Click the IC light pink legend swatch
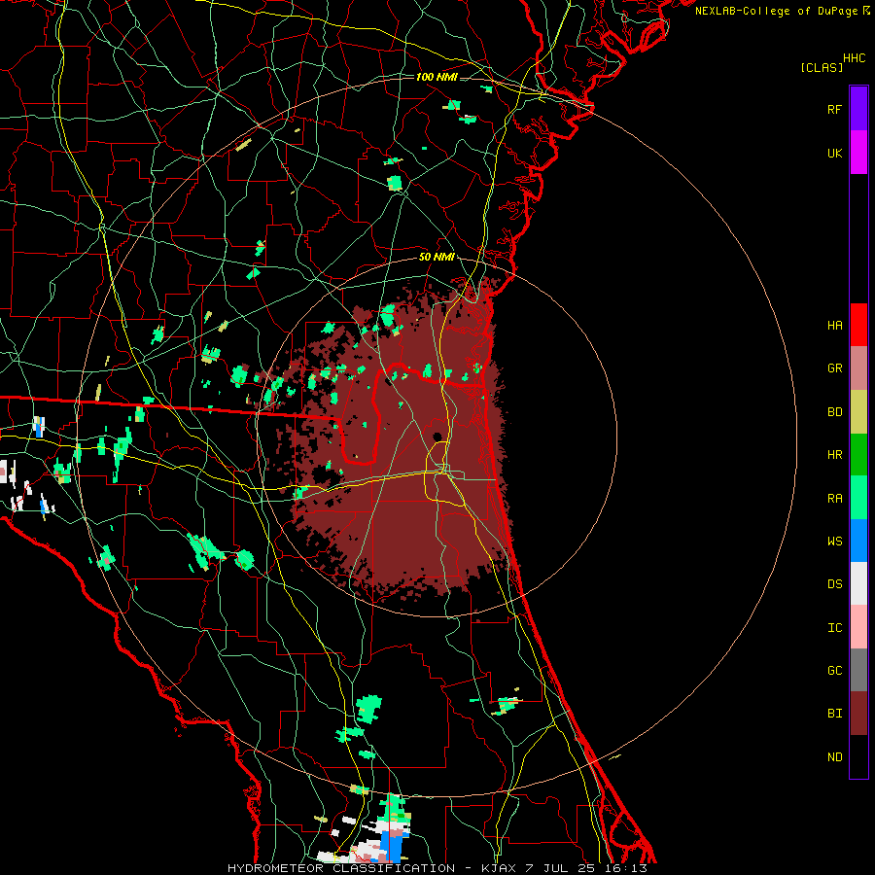Image resolution: width=875 pixels, height=875 pixels. (x=858, y=627)
